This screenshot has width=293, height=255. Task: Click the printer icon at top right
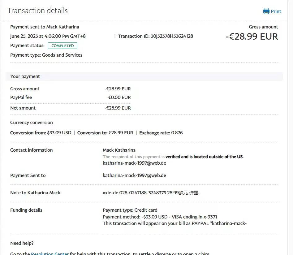(266, 11)
